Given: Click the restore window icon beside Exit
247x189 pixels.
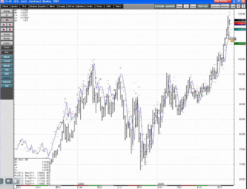Looking at the screenshot, I should (239, 7).
